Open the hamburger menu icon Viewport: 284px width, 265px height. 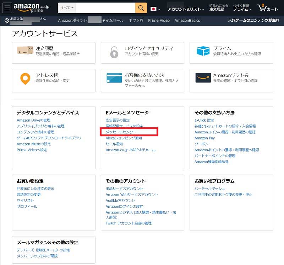7,8
